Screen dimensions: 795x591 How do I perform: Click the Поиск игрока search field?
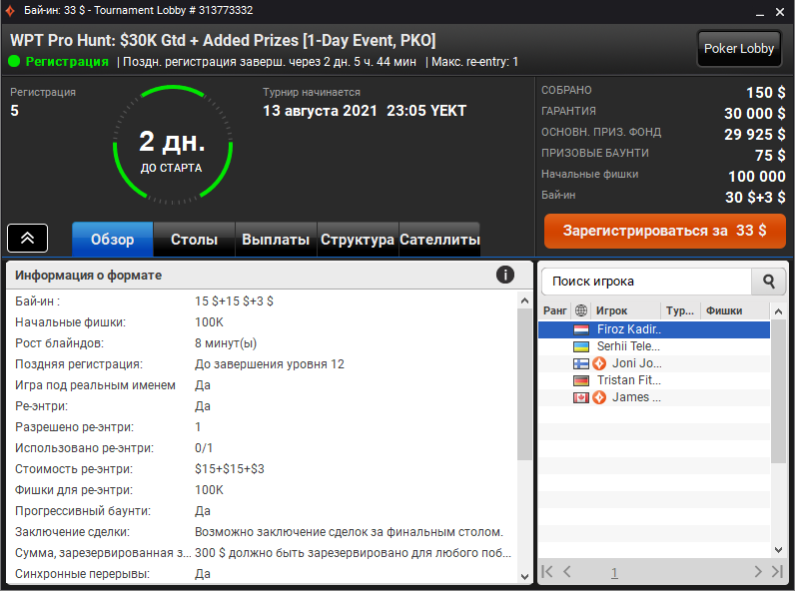646,282
